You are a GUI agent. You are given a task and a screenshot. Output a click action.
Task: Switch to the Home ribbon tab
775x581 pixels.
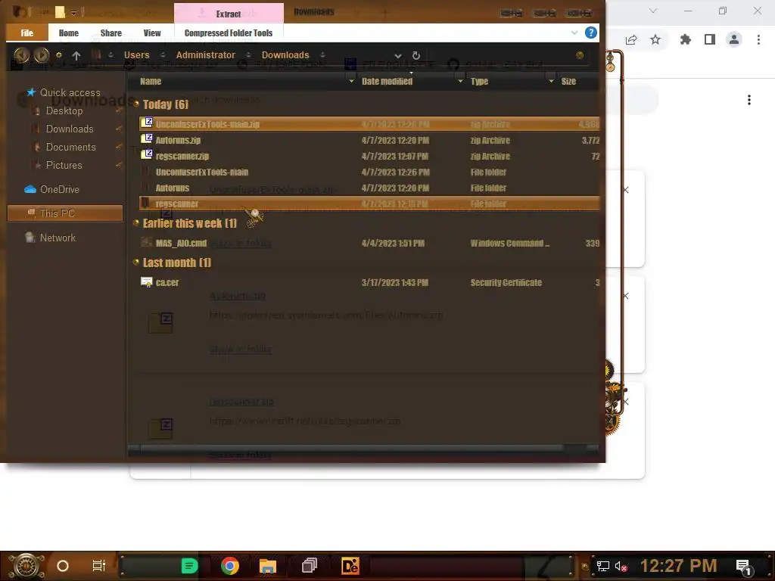[69, 33]
